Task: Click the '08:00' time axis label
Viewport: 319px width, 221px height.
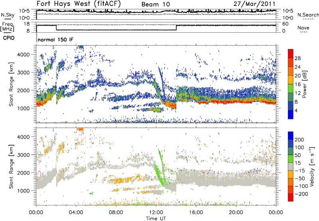Action: point(116,212)
